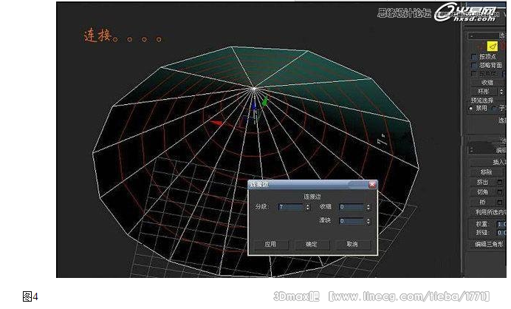Adjust the 环形 spinner arrows
511x309 pixels.
[501, 92]
